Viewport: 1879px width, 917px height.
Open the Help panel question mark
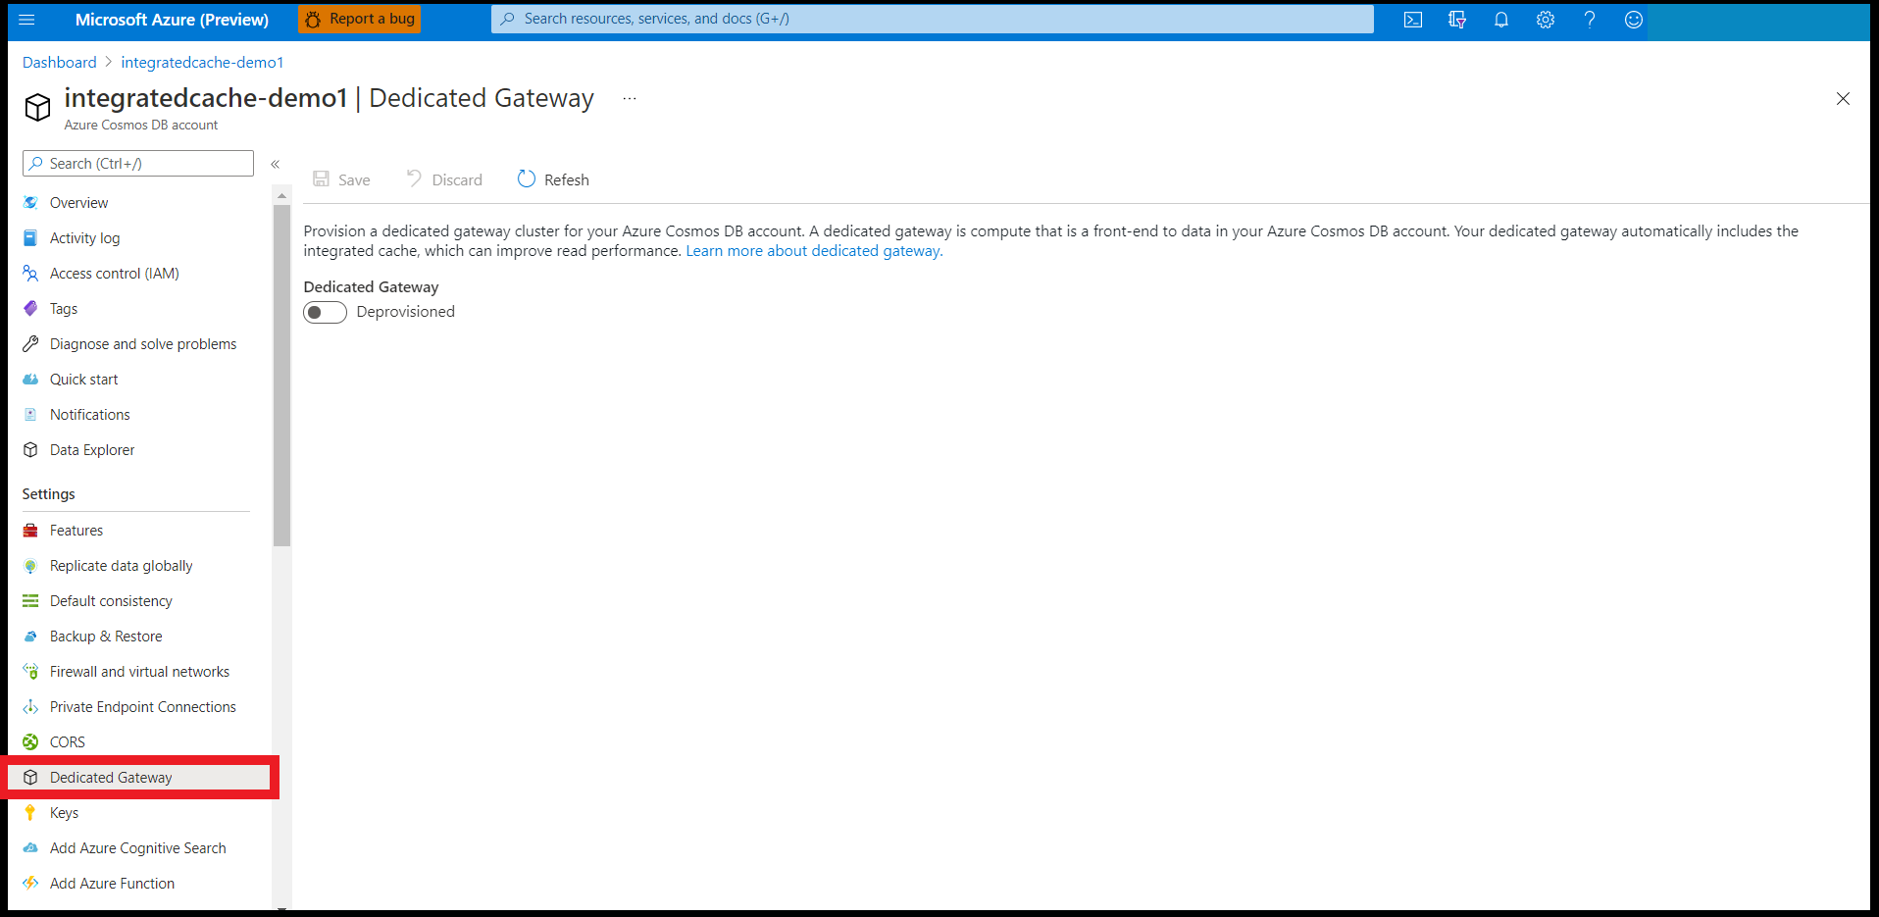pos(1590,19)
